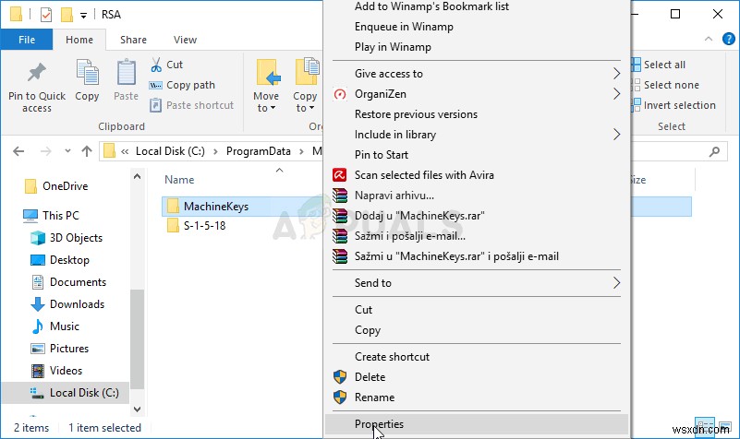Click Local Disk (C:) breadcrumb
This screenshot has width=740, height=439.
click(170, 151)
